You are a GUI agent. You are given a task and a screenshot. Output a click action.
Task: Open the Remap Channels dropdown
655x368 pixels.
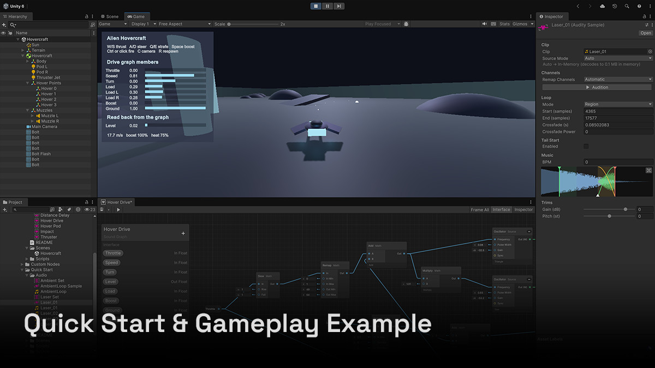[x=618, y=80]
